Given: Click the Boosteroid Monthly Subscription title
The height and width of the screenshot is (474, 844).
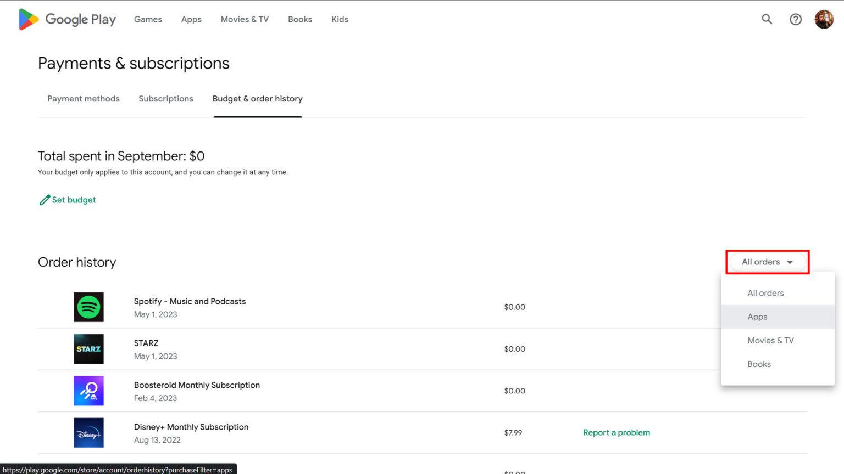Looking at the screenshot, I should (x=197, y=385).
